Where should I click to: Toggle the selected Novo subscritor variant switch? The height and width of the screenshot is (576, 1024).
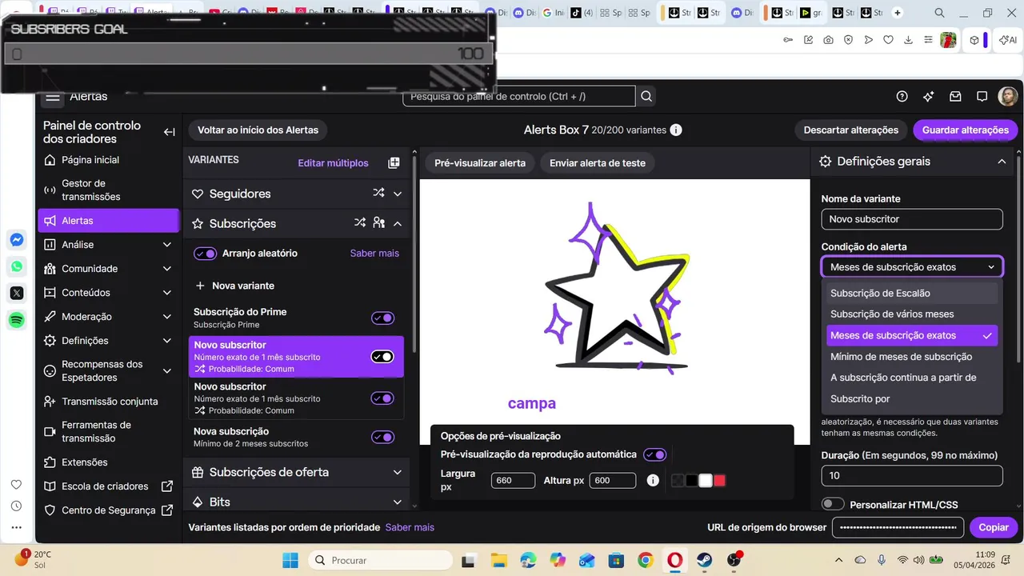coord(382,356)
